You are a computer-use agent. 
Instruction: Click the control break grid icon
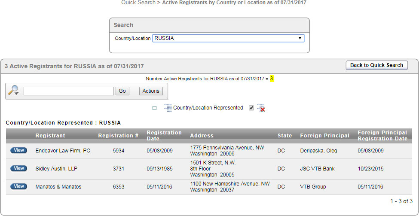pos(168,108)
